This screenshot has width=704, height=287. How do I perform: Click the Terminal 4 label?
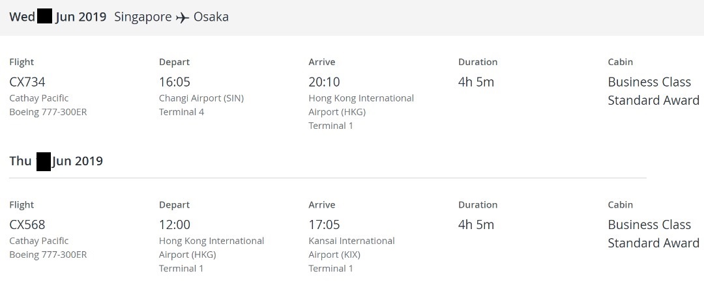(181, 112)
